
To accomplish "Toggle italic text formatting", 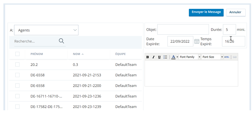I will pyautogui.click(x=153, y=57).
